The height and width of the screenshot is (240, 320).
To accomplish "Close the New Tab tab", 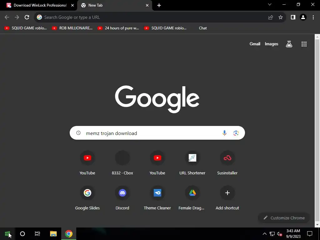I will click(x=147, y=5).
